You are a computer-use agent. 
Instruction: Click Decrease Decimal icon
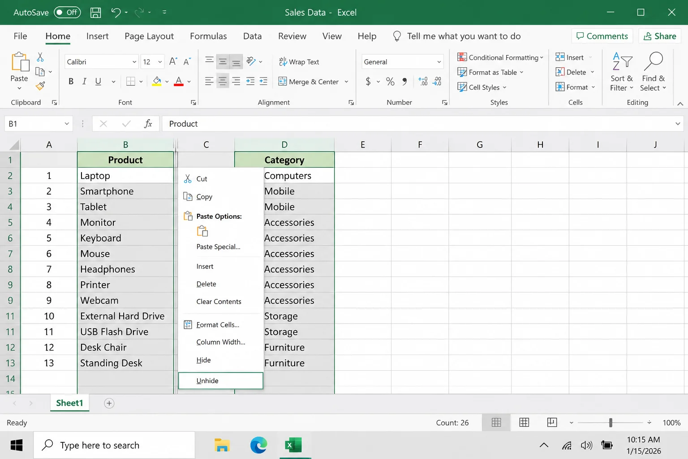point(437,81)
